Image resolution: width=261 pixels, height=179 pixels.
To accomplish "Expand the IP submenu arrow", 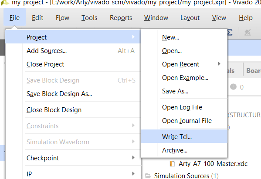I will point(133,174).
